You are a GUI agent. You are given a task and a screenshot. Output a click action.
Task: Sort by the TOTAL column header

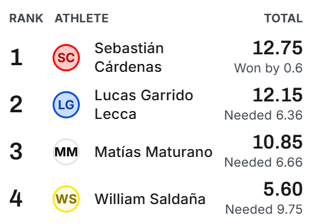pos(284,18)
